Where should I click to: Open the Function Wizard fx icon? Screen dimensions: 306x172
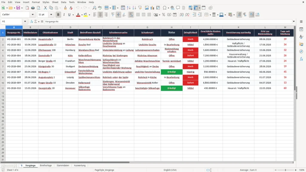(x=32, y=21)
